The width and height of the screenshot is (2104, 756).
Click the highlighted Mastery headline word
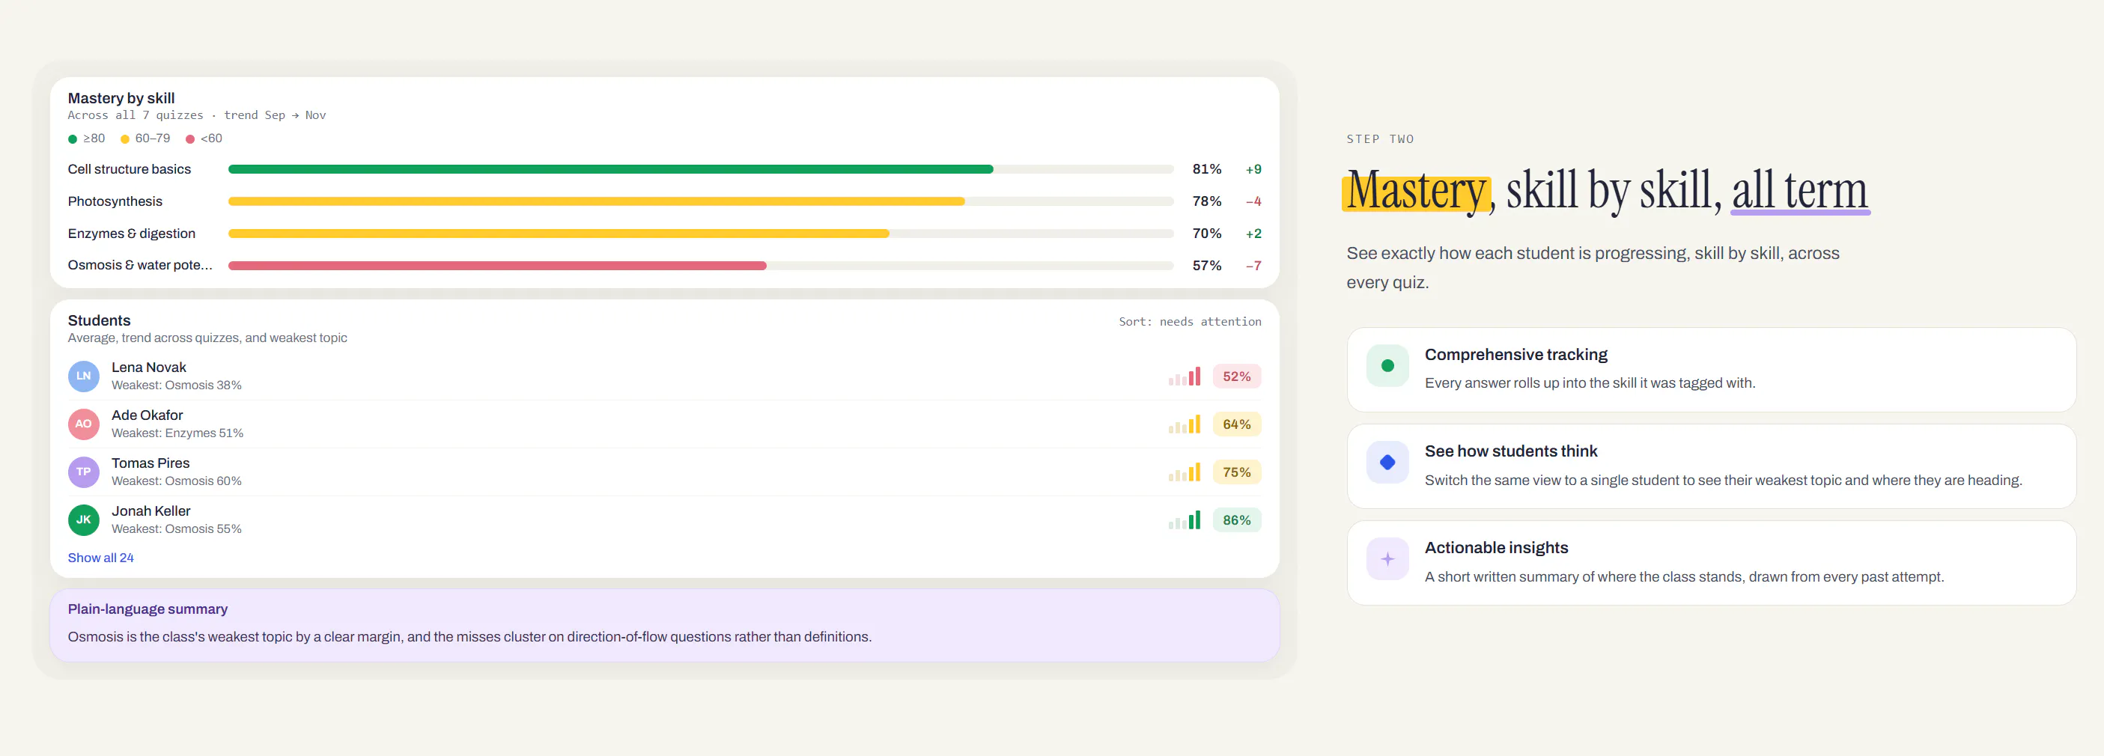1417,191
